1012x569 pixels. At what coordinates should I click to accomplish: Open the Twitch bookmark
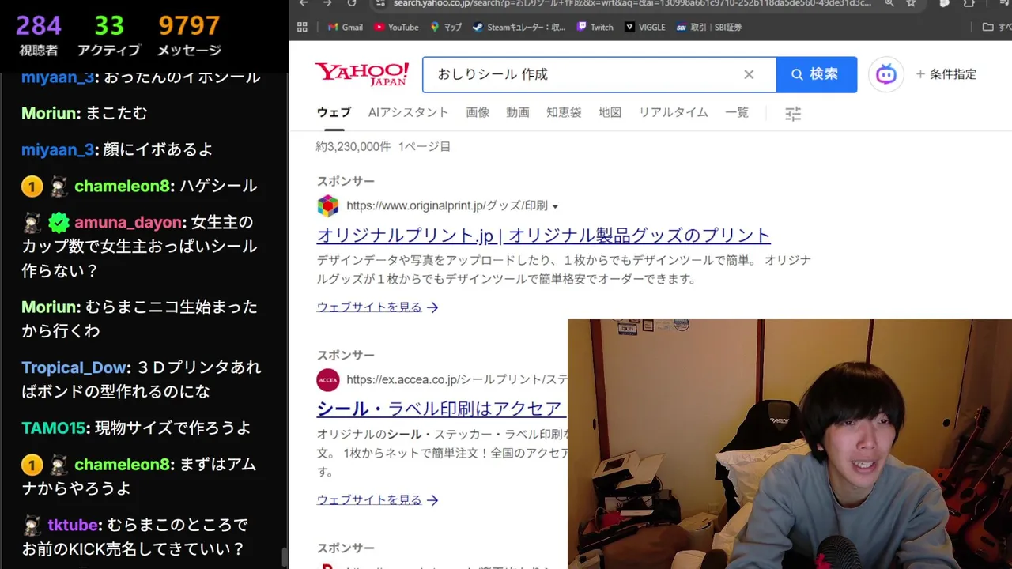[x=595, y=27]
